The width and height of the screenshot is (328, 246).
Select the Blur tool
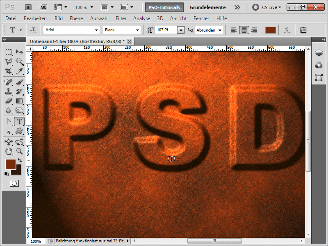[9, 110]
